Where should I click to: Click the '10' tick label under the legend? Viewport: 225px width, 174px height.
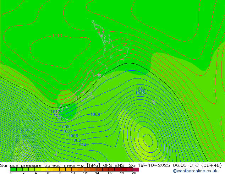coord(73,173)
